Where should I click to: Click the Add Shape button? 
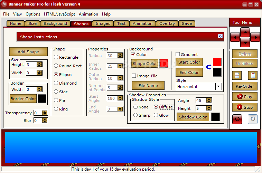(28, 51)
